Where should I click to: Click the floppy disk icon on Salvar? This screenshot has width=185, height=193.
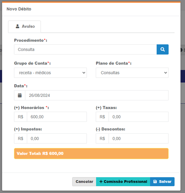point(155,182)
